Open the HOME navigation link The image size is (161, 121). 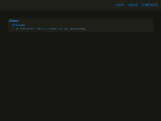(x=120, y=5)
